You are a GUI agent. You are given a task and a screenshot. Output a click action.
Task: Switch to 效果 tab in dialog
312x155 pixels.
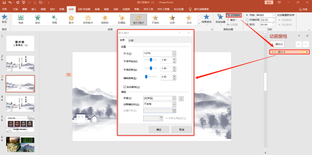pos(122,40)
